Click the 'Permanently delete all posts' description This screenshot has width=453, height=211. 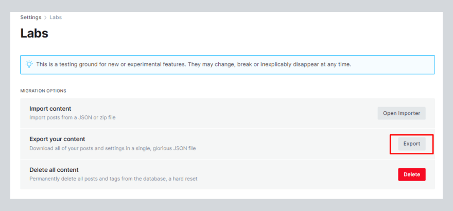[113, 179]
